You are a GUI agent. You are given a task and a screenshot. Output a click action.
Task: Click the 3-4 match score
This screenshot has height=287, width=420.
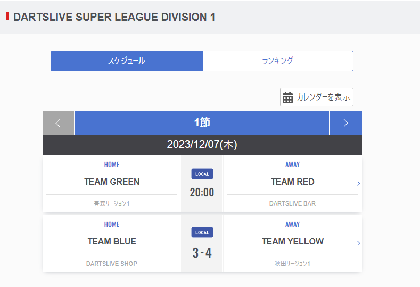pyautogui.click(x=202, y=253)
